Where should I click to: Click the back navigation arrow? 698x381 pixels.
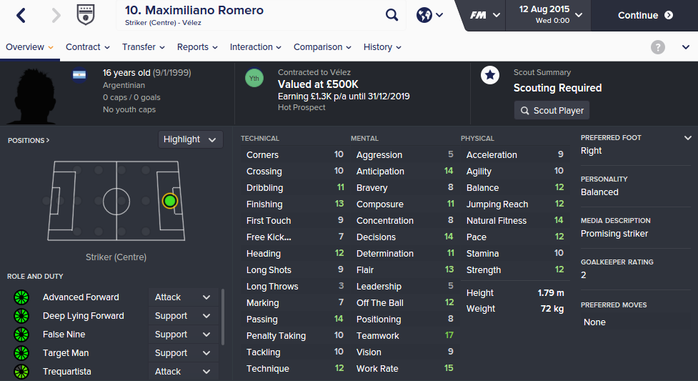pyautogui.click(x=21, y=15)
